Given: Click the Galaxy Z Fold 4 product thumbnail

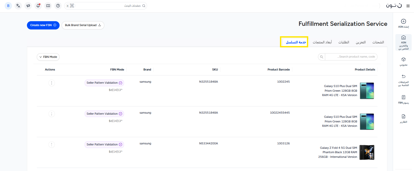Looking at the screenshot, I should tap(367, 152).
